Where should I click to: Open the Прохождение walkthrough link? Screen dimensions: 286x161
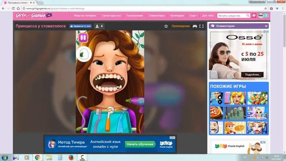coord(181,26)
